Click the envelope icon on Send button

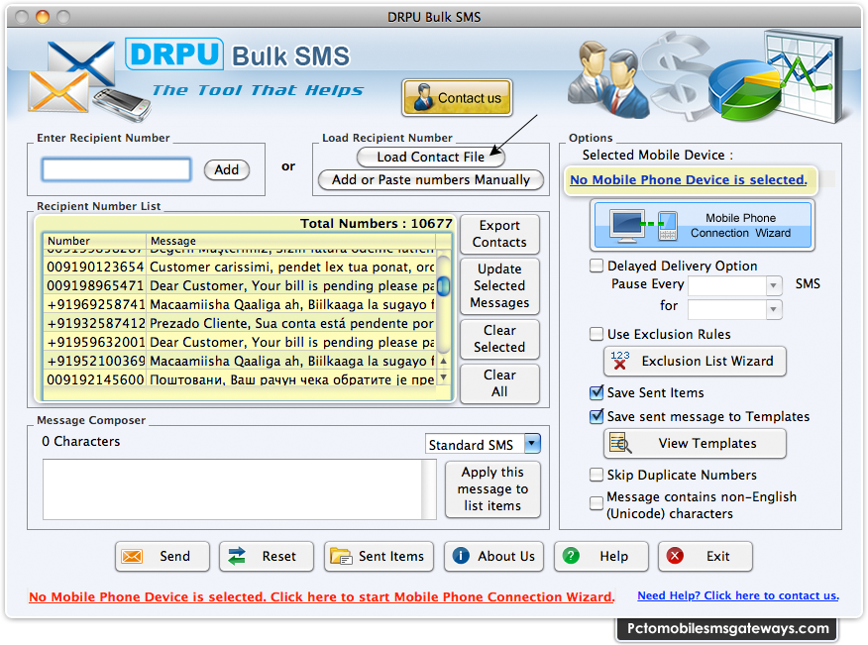(132, 556)
